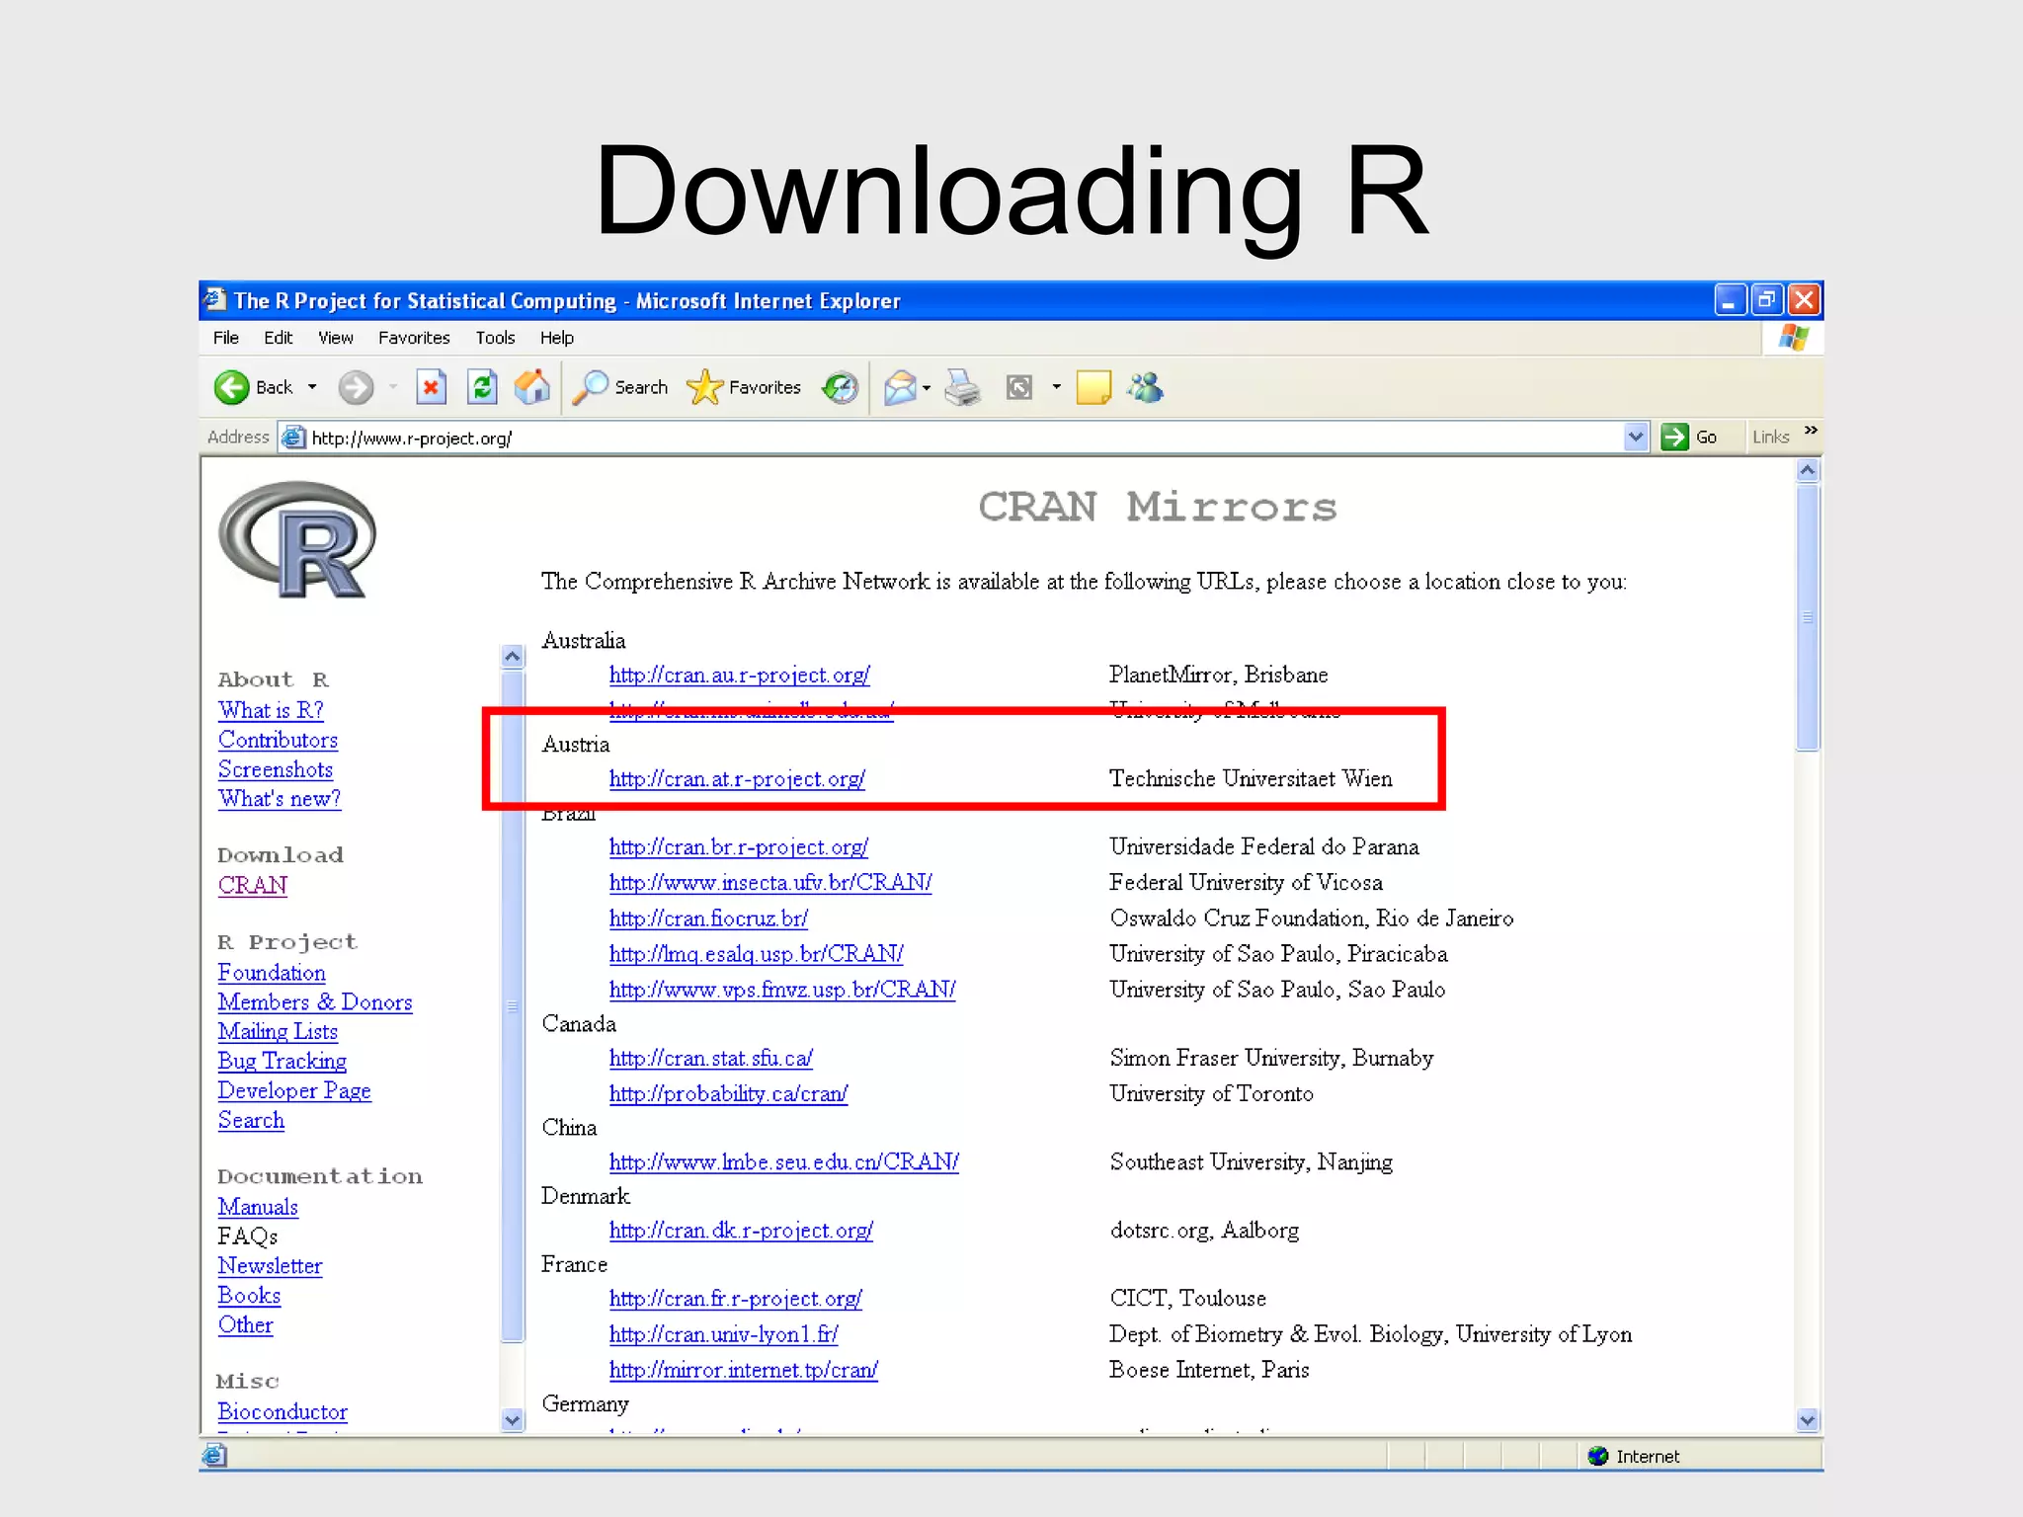Open the cran.dk.r-project.org mirror link
This screenshot has height=1517, width=2023.
coord(741,1231)
